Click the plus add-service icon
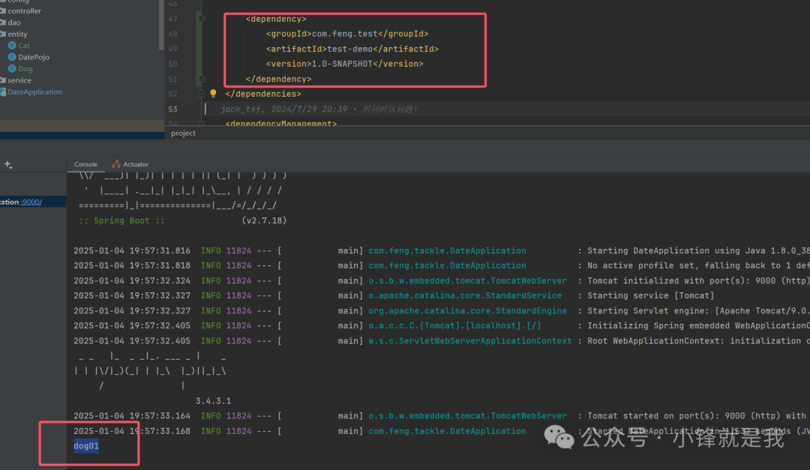 [7, 164]
